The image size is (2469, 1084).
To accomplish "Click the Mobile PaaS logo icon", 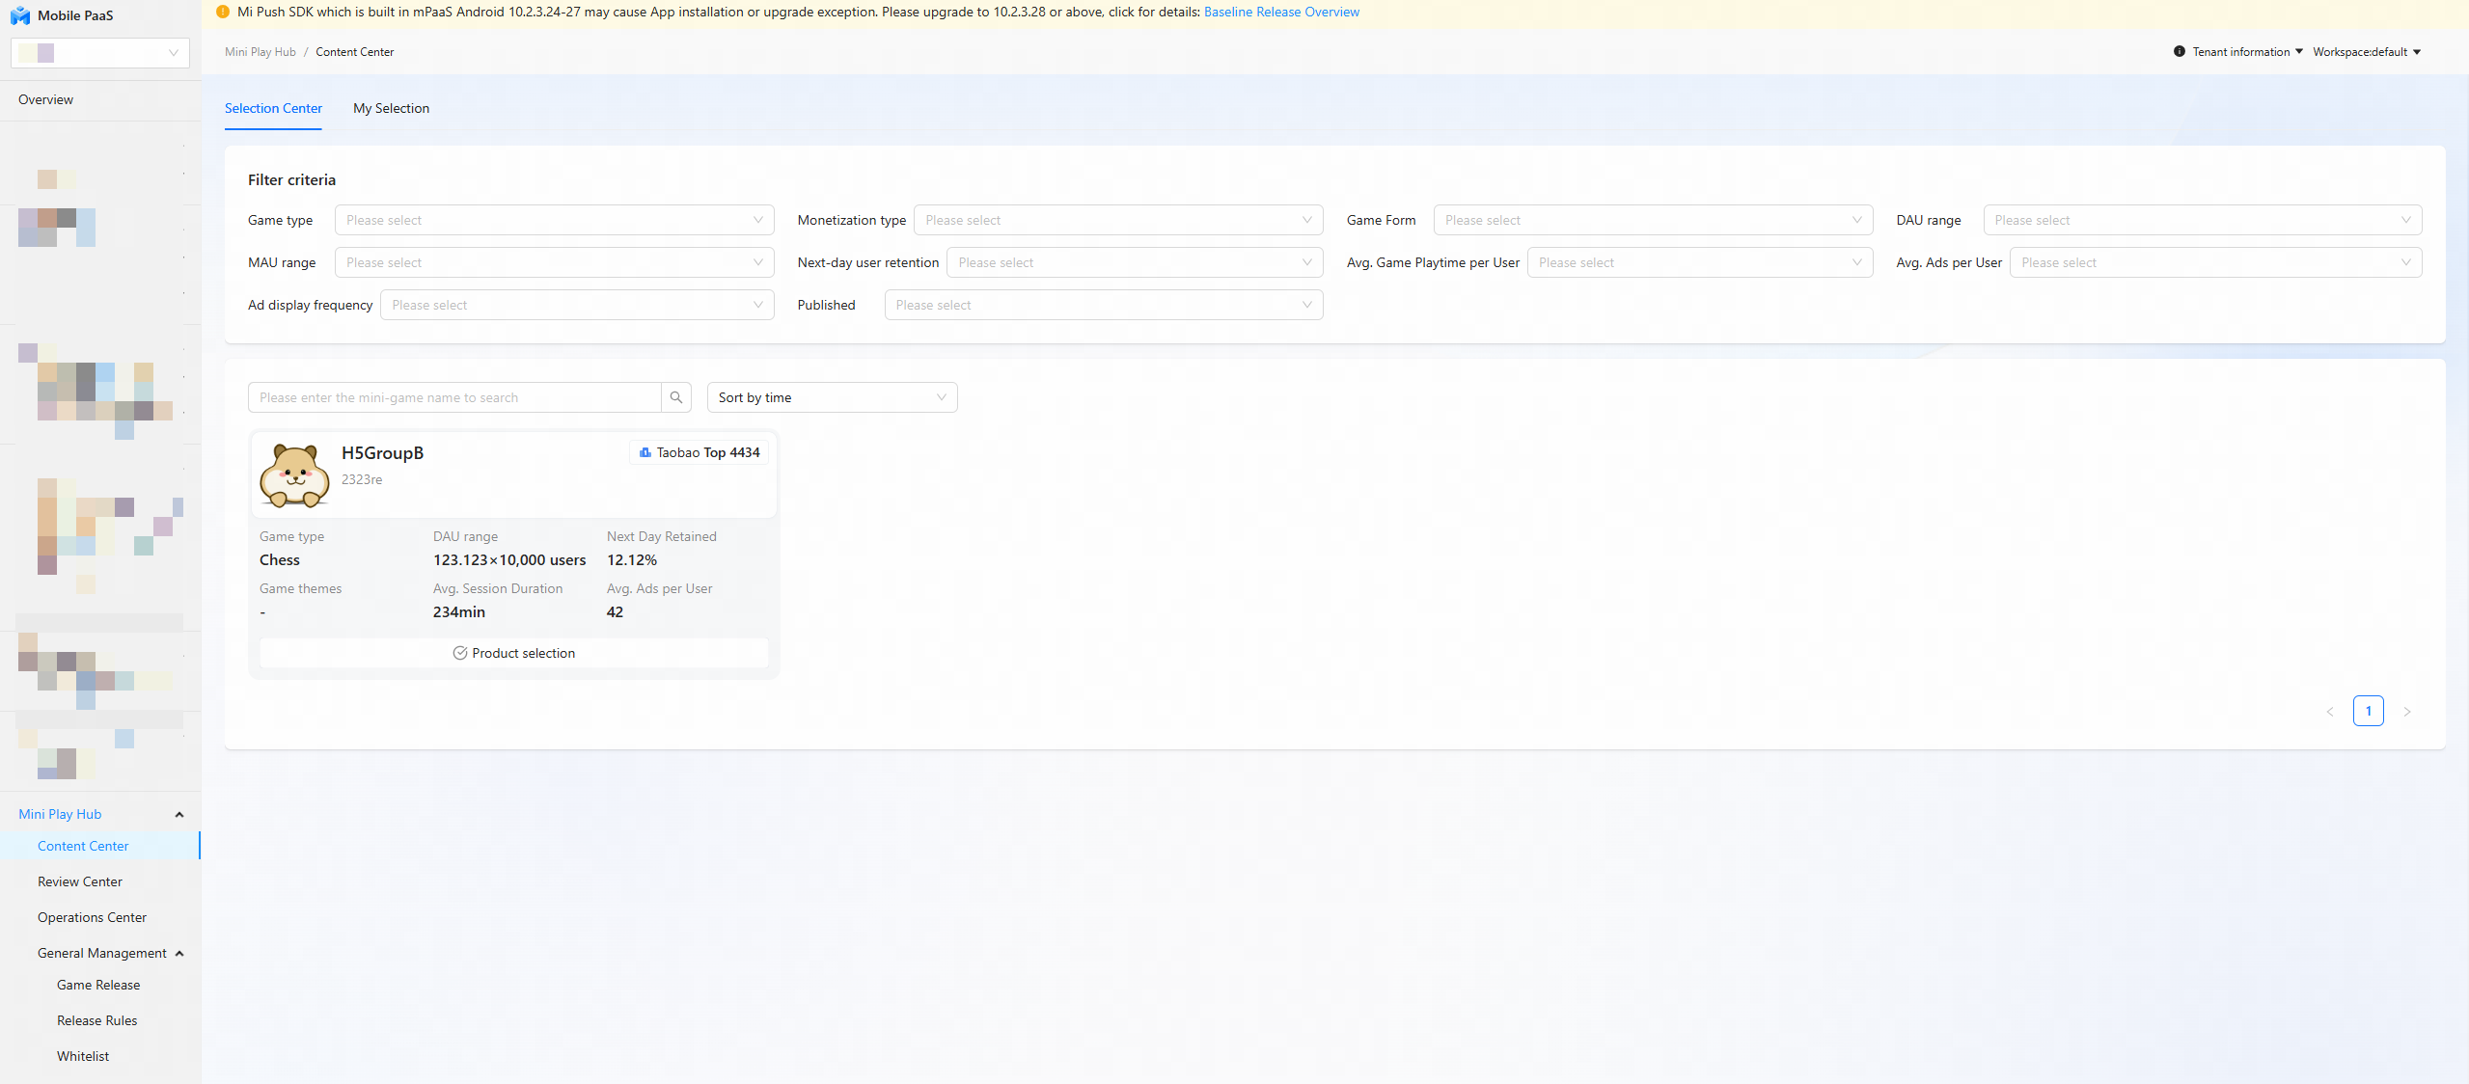I will (20, 15).
